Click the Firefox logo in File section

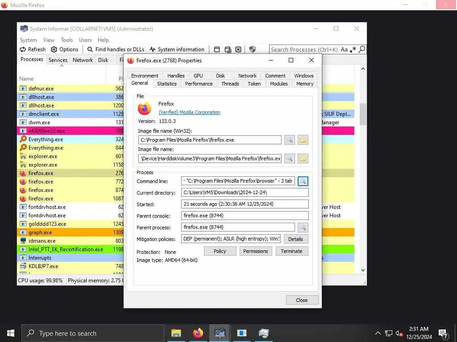145,109
